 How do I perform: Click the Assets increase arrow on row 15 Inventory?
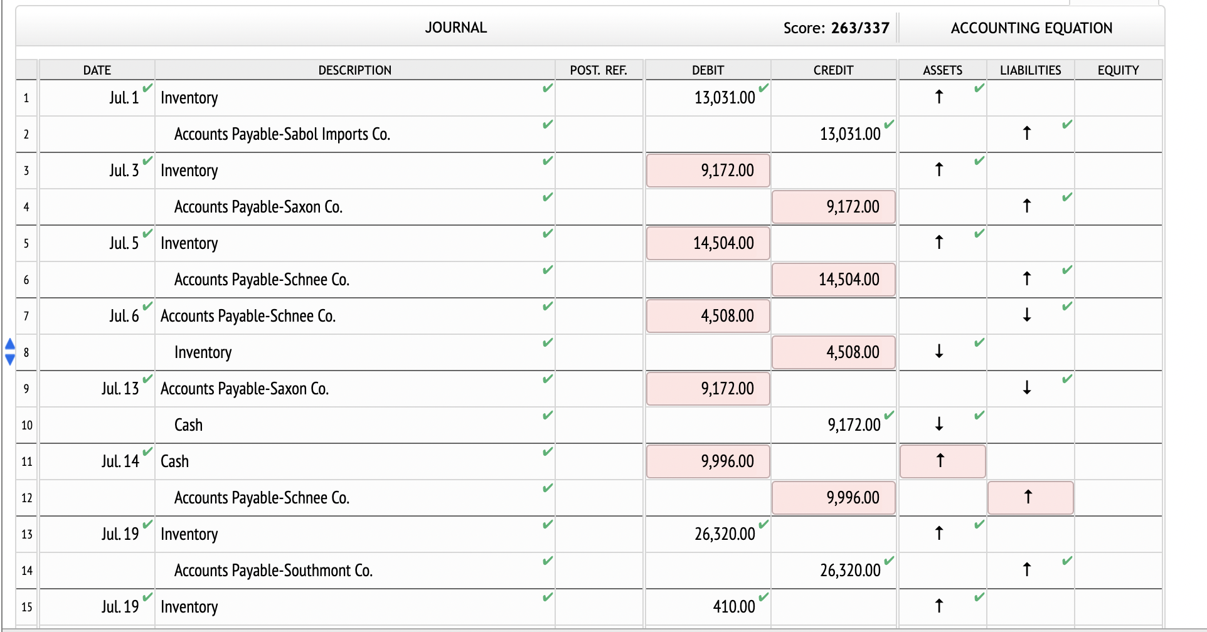[x=939, y=606]
